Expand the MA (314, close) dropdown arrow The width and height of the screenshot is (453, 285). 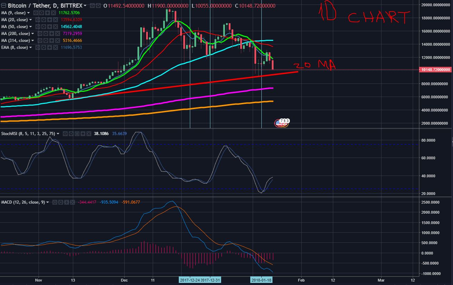click(x=33, y=41)
